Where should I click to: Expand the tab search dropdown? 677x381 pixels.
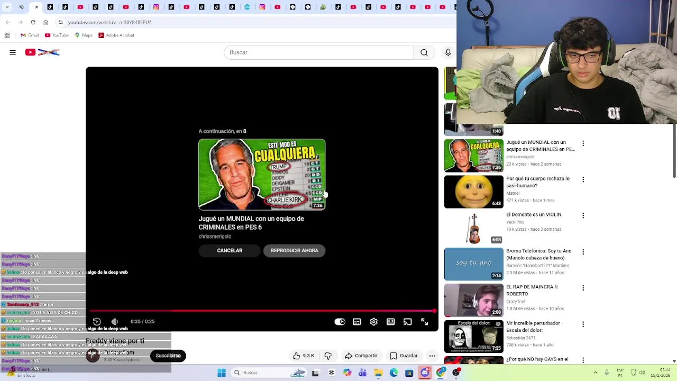coord(7,7)
